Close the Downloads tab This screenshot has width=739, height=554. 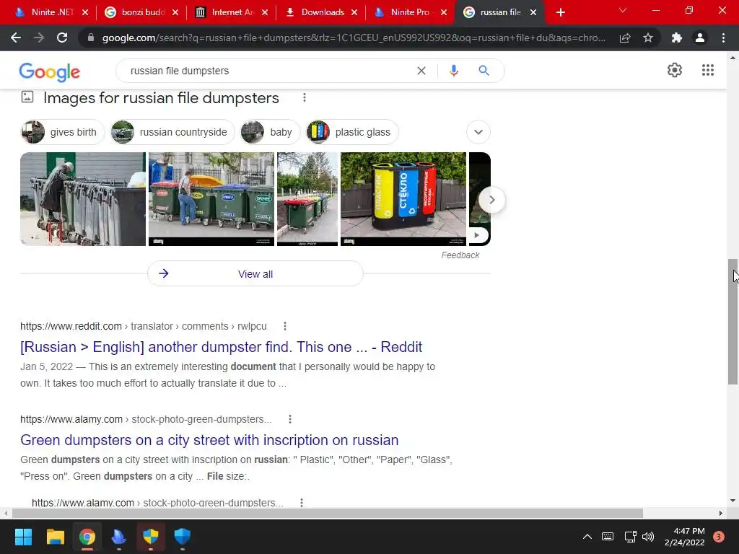click(x=354, y=12)
